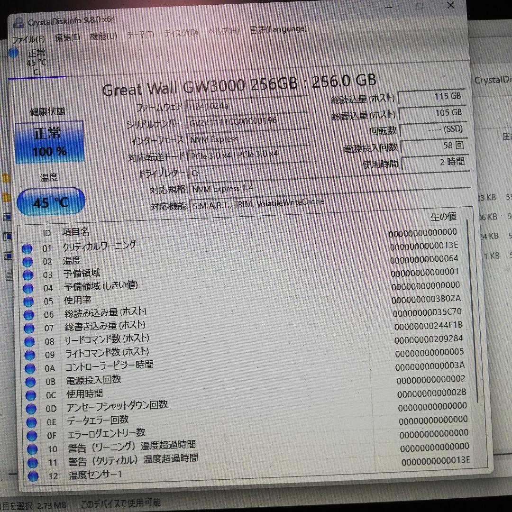Select the コントローラービジー時間 attribute name

pyautogui.click(x=110, y=366)
